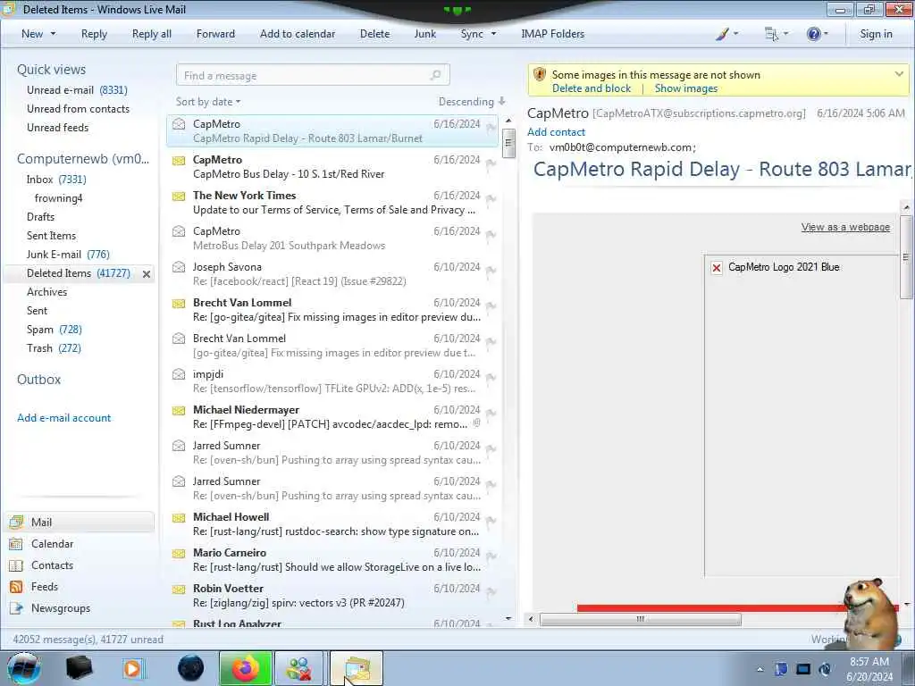Open Newsgroups icon
This screenshot has height=686, width=915.
click(16, 608)
